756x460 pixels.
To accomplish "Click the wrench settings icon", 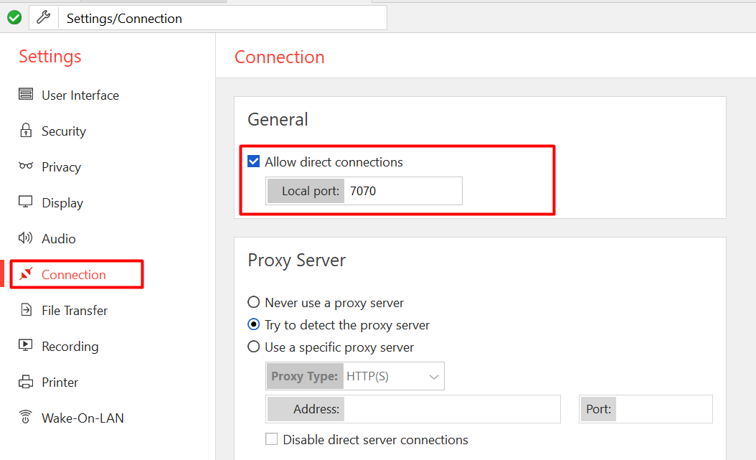I will 43,18.
